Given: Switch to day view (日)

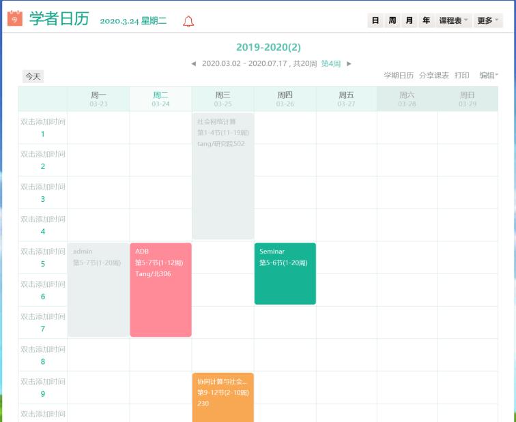Looking at the screenshot, I should (375, 20).
